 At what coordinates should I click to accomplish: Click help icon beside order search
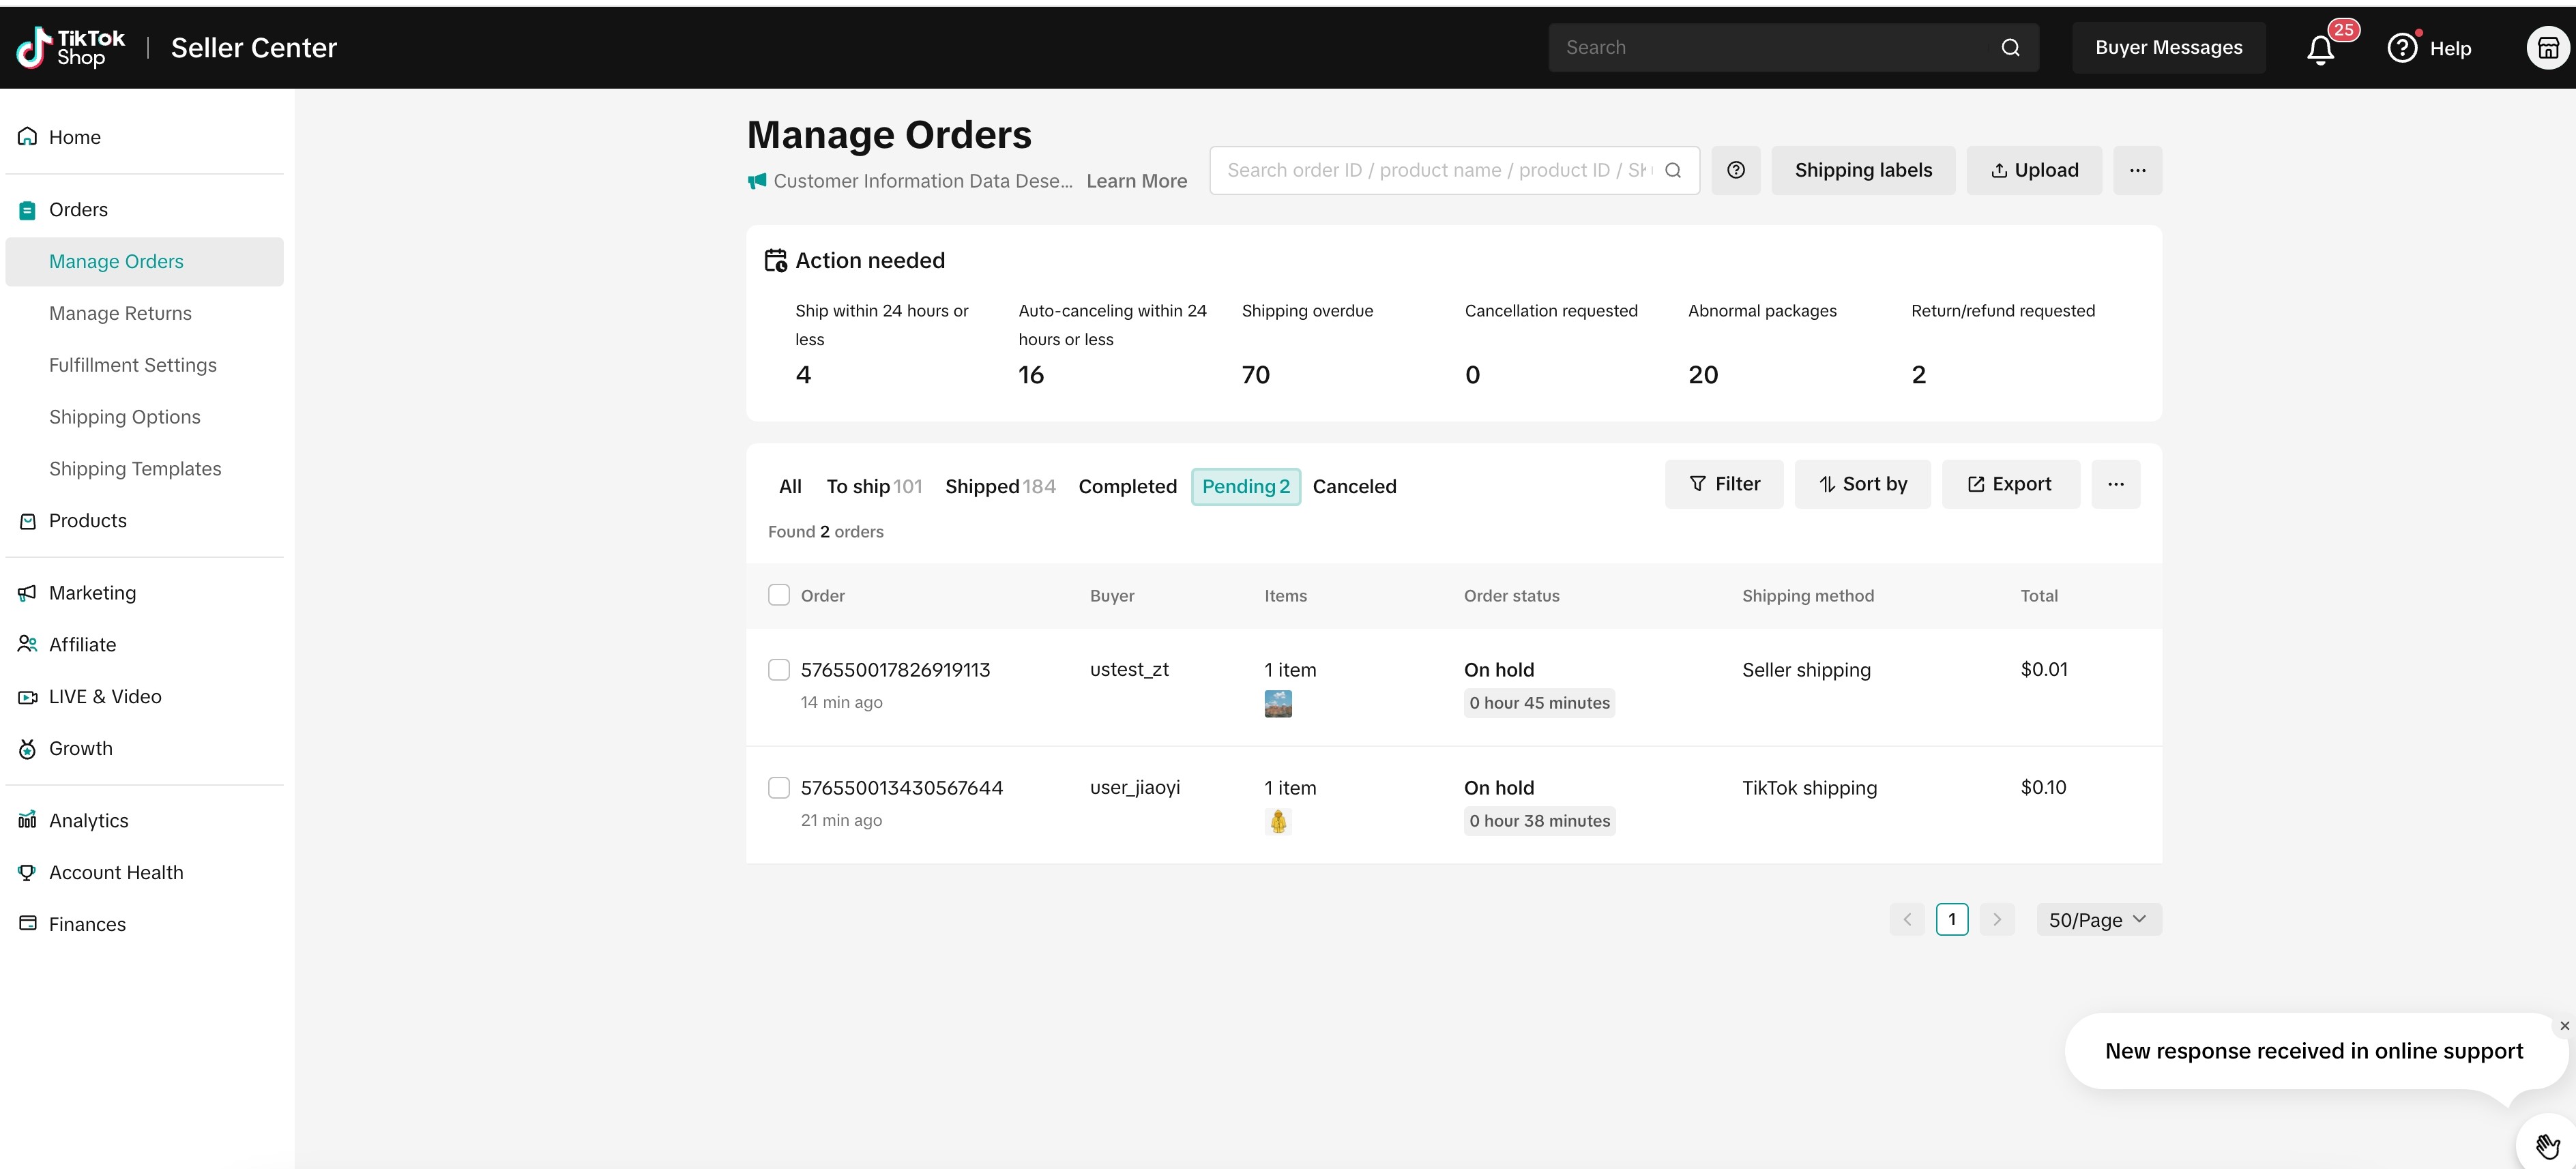click(x=1736, y=170)
